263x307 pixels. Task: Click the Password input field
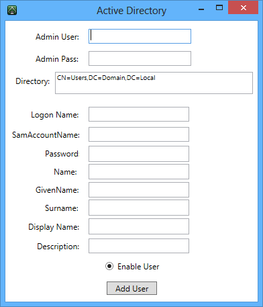point(139,154)
